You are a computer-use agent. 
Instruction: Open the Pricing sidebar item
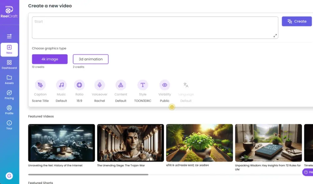[x=9, y=95]
